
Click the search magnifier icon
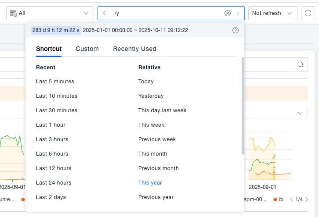point(301,64)
